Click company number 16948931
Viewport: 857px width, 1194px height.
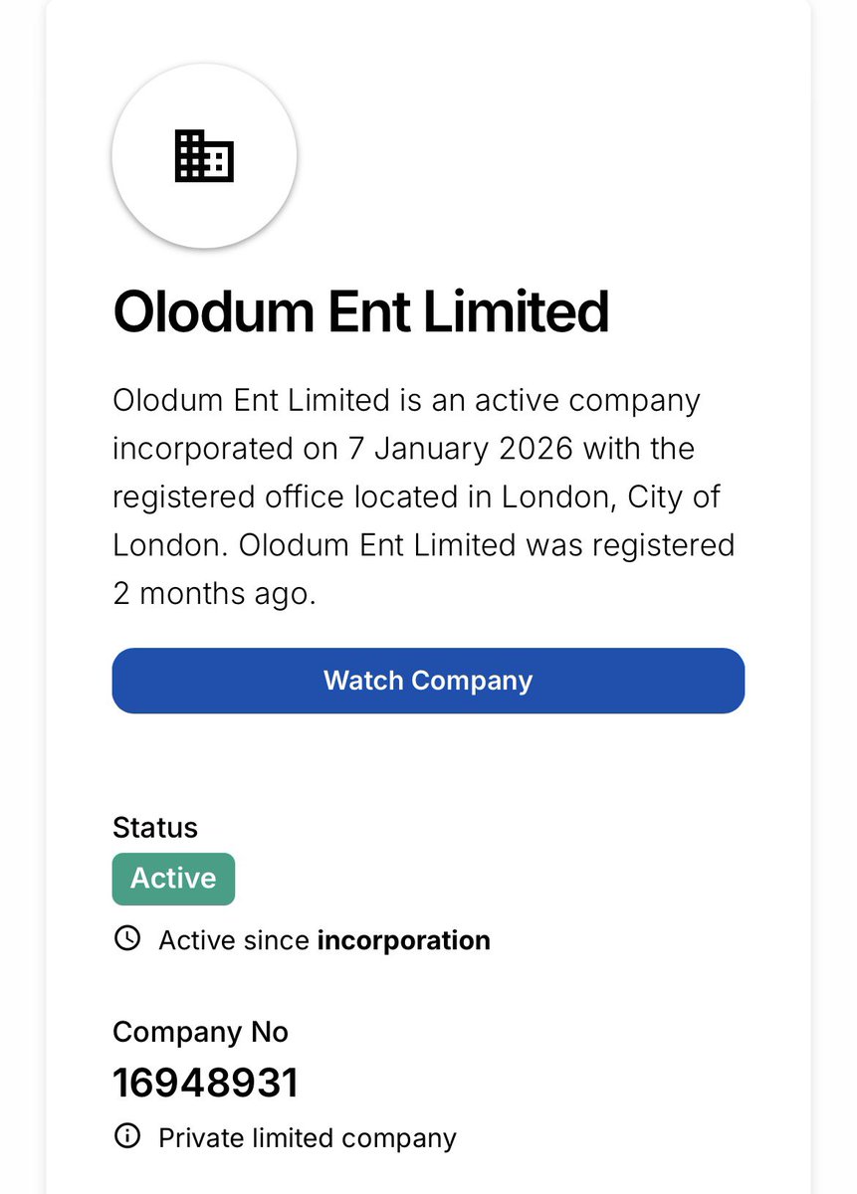[206, 1084]
